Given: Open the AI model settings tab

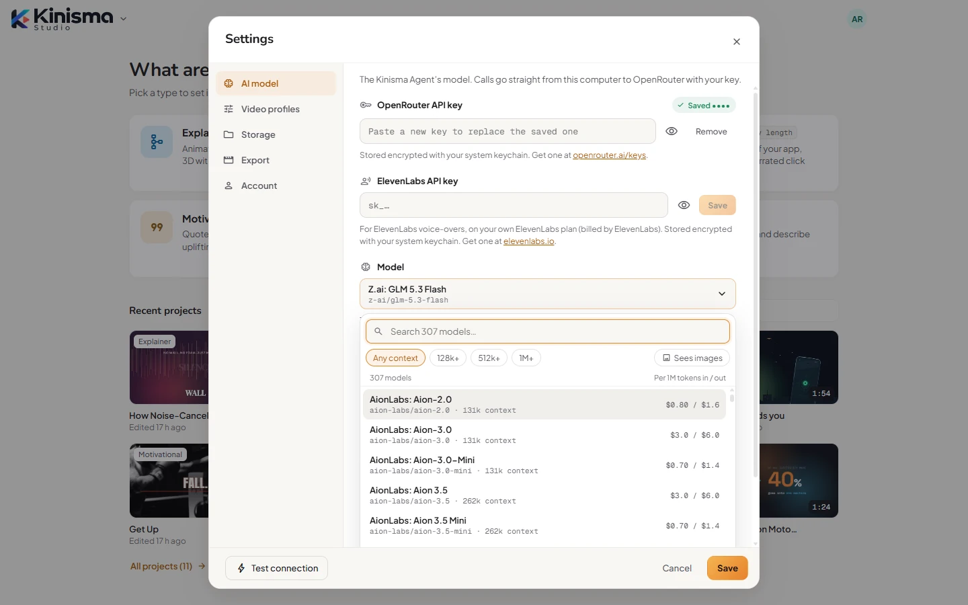Looking at the screenshot, I should [x=276, y=83].
